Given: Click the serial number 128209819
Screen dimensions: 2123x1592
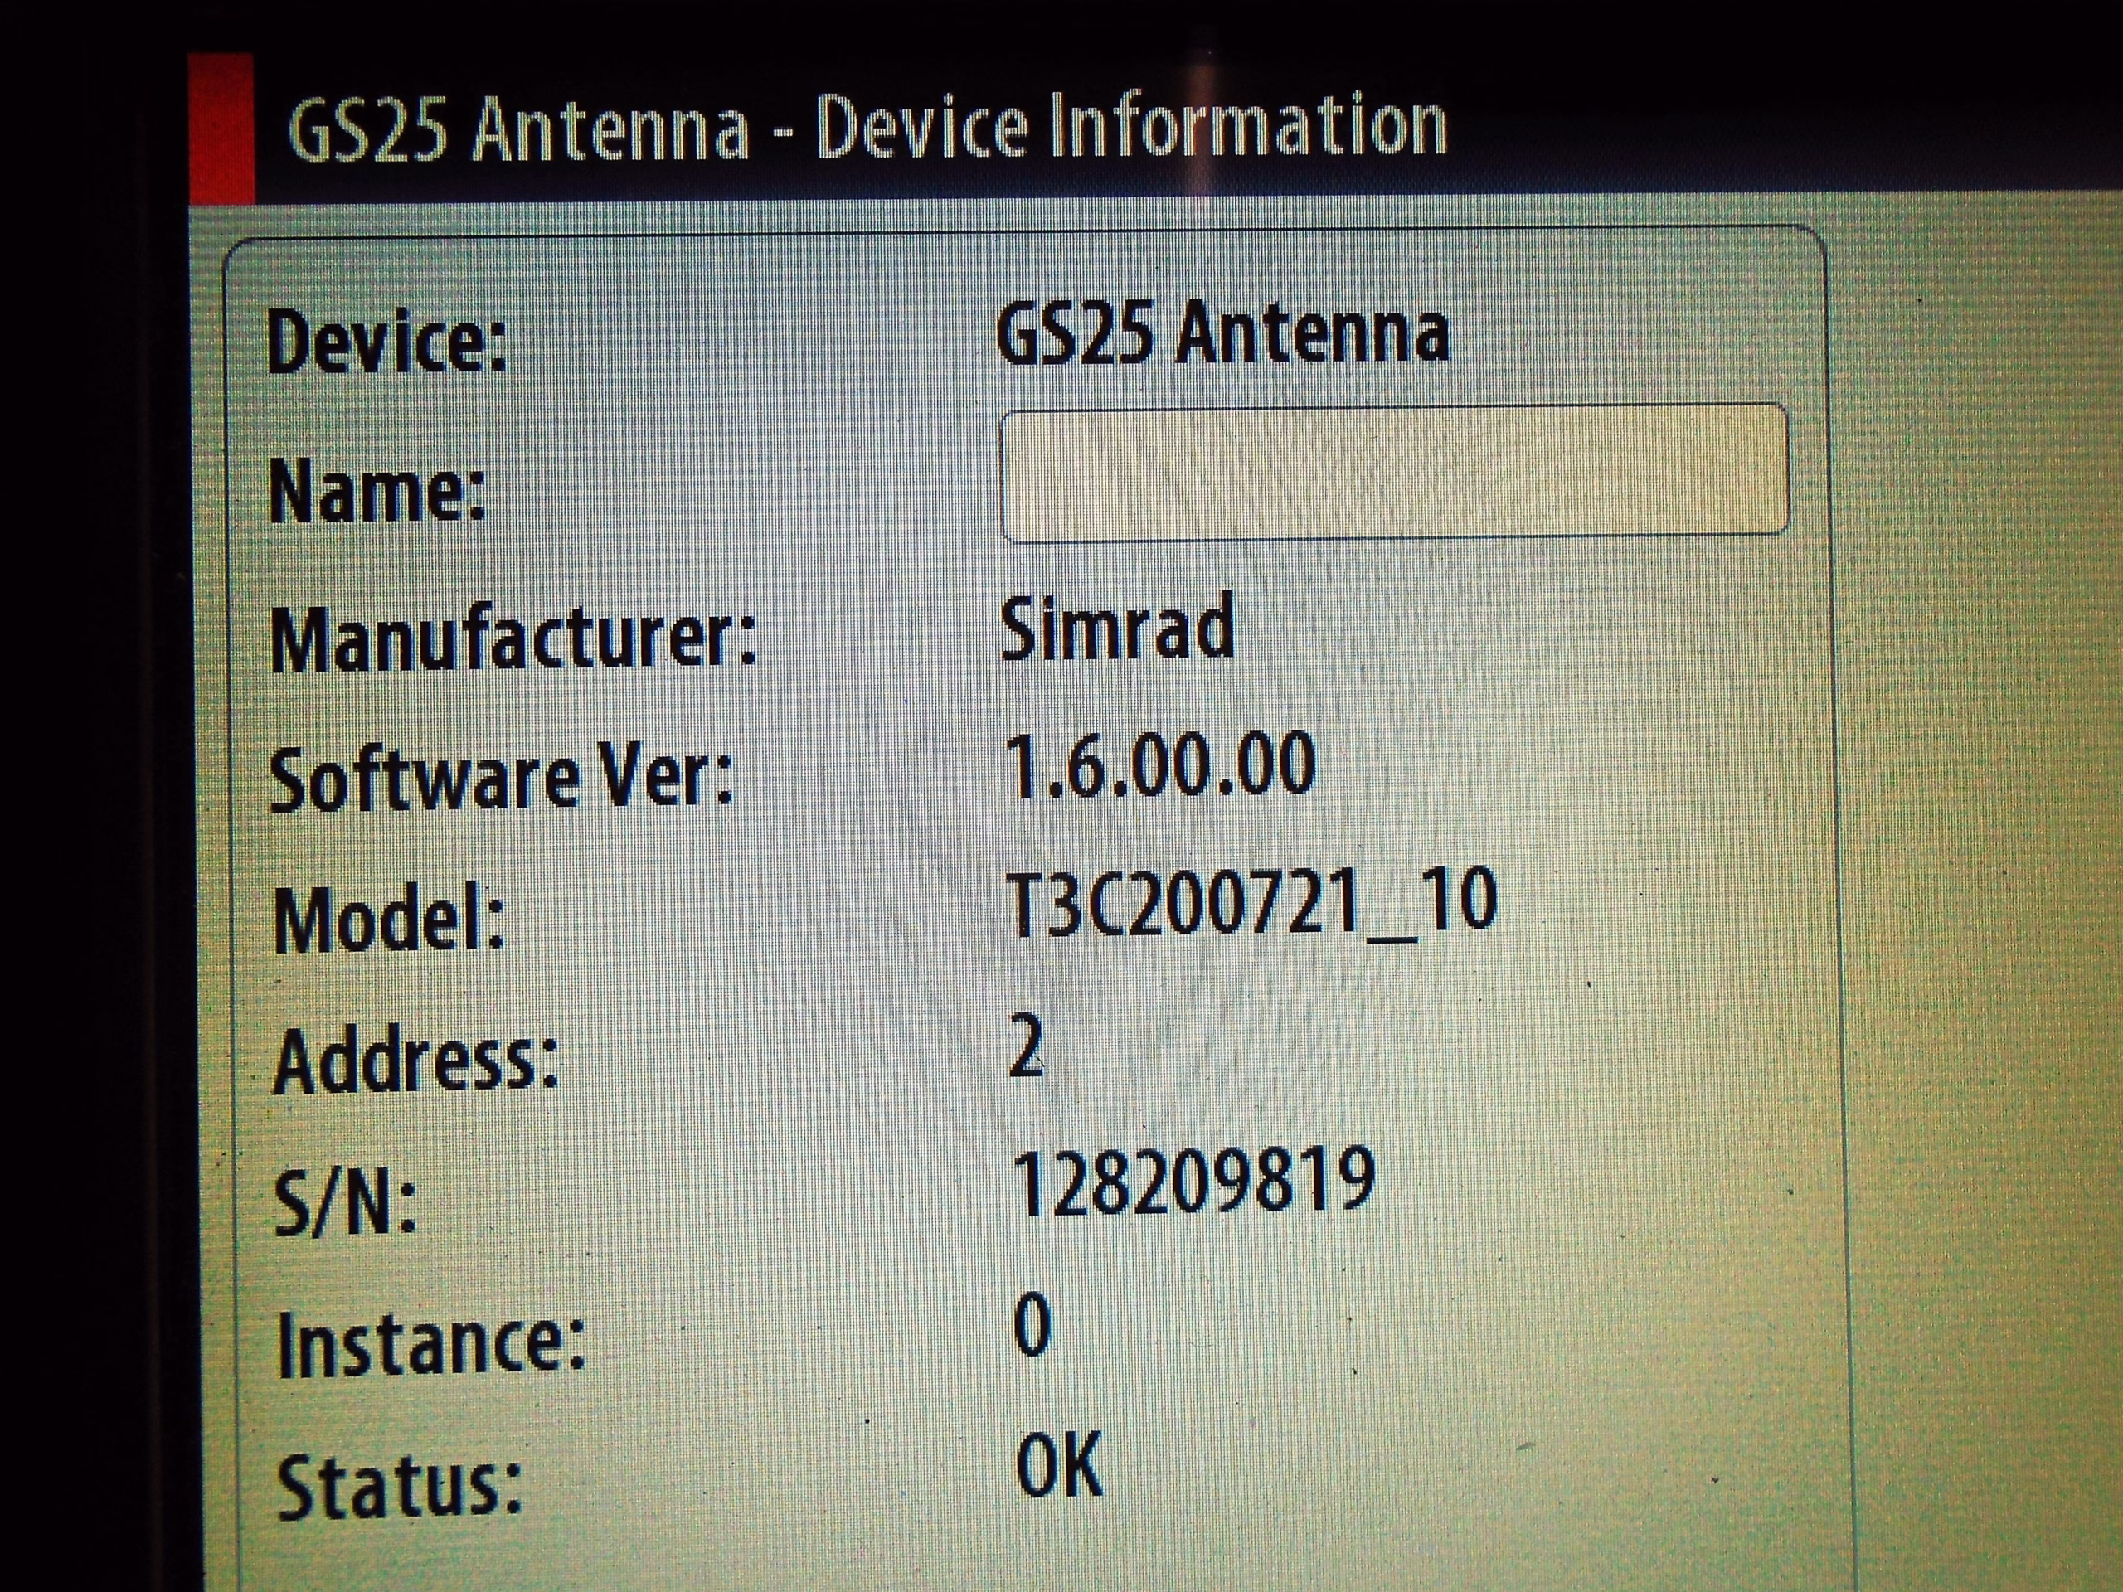Looking at the screenshot, I should (x=1195, y=1183).
